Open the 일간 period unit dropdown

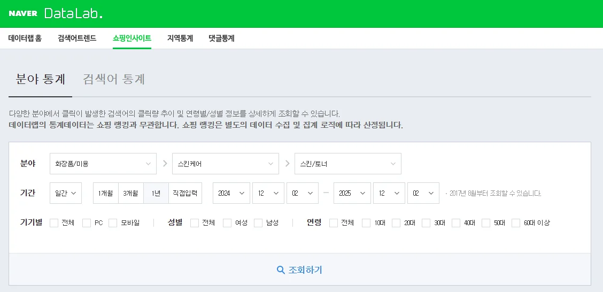coord(66,193)
